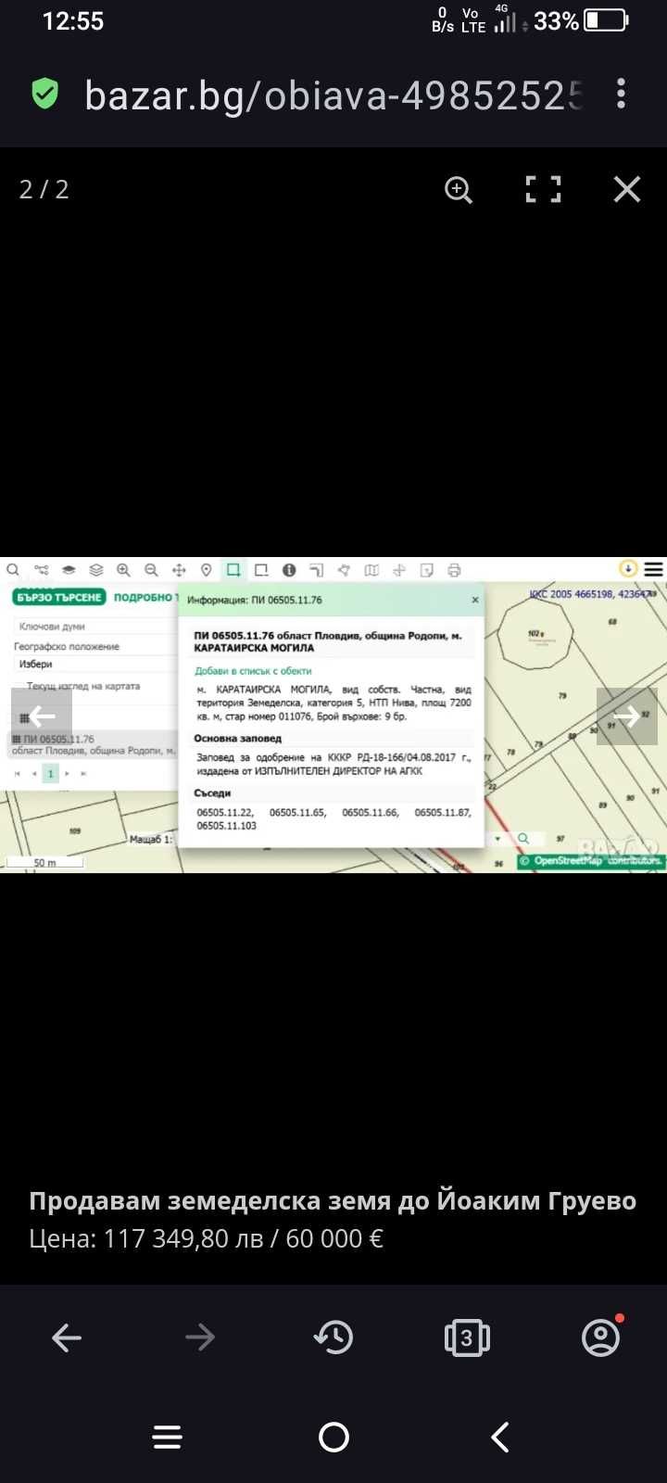This screenshot has height=1483, width=667.
Task: Click neighbor parcel 06505.11.22
Action: click(x=224, y=812)
